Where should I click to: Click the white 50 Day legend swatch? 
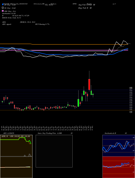click(3, 8)
